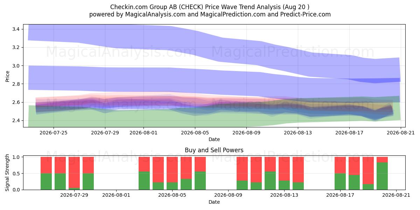
Task: Click the 3.2 price tick label
Action: 17,47
